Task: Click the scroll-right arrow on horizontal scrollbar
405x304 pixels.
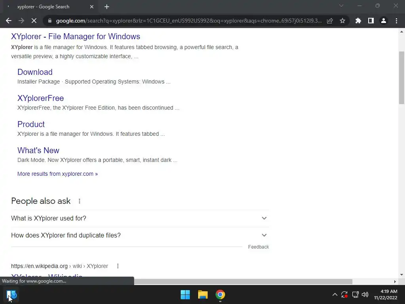Action: tap(395, 281)
